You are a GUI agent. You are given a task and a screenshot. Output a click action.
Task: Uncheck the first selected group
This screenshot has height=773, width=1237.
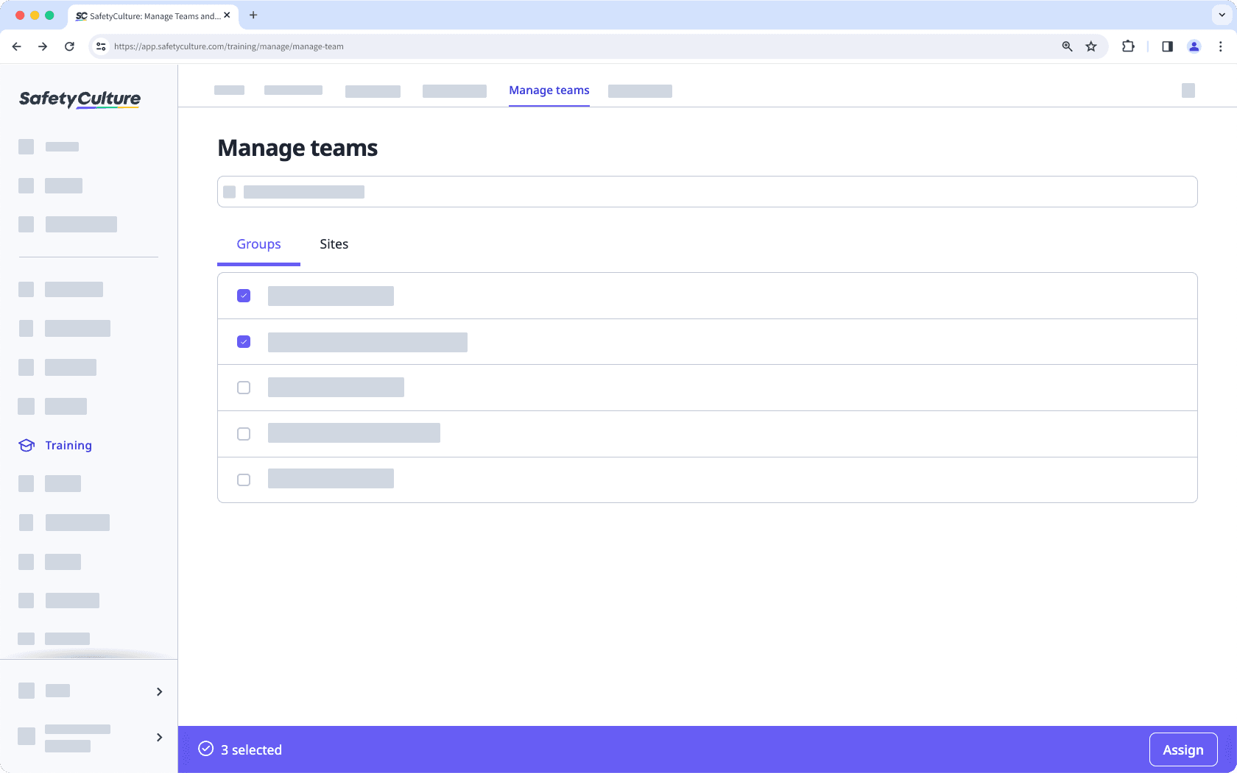tap(243, 295)
